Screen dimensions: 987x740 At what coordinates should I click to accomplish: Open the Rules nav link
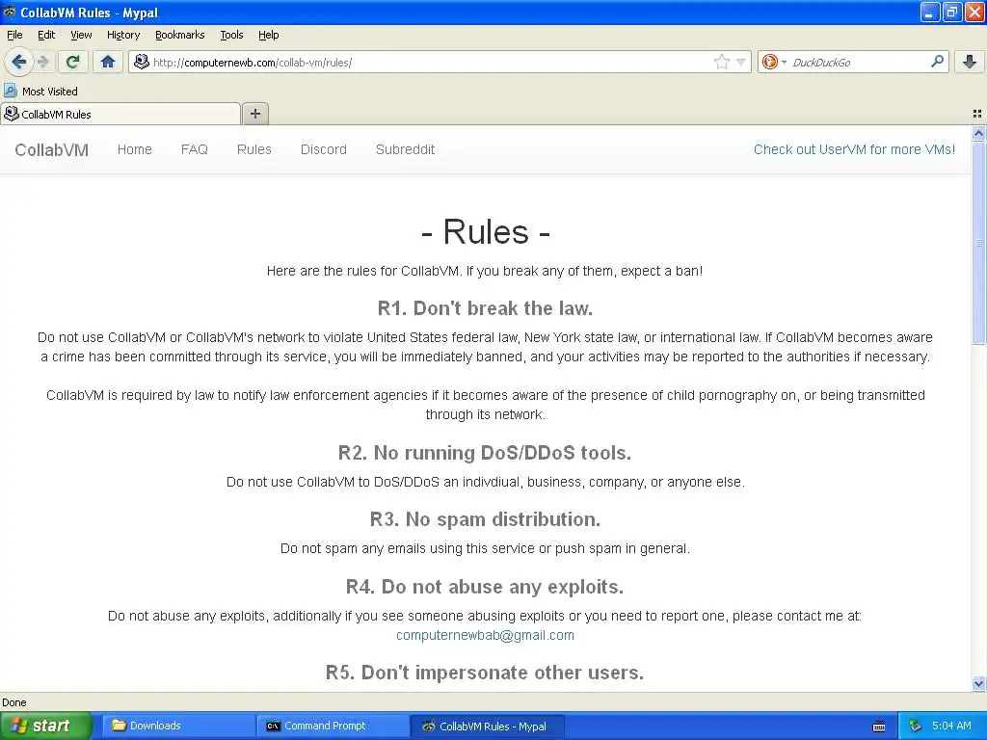[x=254, y=149]
